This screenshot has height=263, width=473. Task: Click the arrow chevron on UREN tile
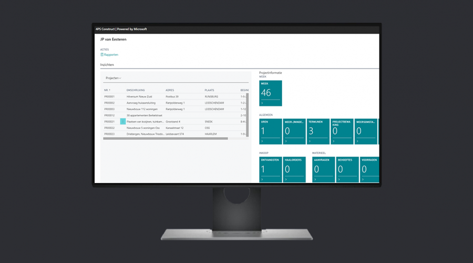coord(262,141)
